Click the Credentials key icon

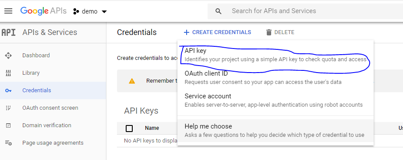click(x=8, y=90)
